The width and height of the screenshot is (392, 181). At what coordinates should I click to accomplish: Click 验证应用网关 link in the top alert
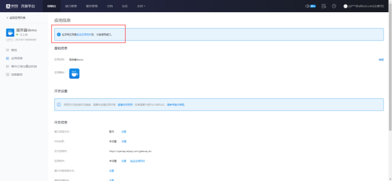coord(84,34)
